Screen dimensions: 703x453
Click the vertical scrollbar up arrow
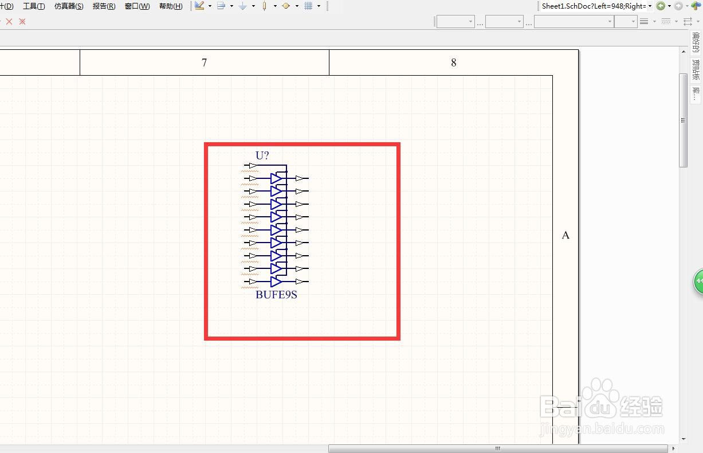coord(683,52)
